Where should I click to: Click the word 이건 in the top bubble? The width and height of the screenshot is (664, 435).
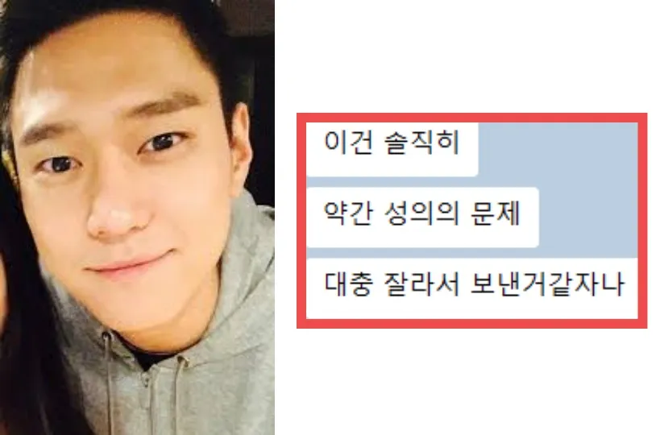pos(347,142)
